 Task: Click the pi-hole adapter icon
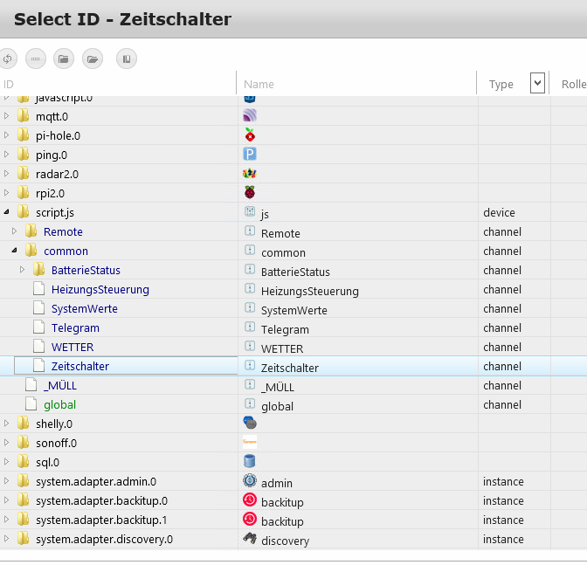[x=250, y=135]
